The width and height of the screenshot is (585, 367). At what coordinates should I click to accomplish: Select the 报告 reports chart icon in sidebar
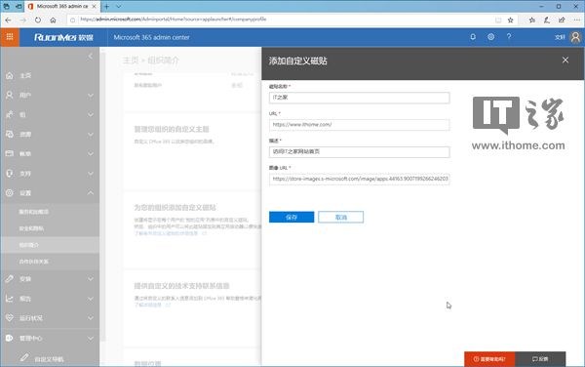[10, 299]
